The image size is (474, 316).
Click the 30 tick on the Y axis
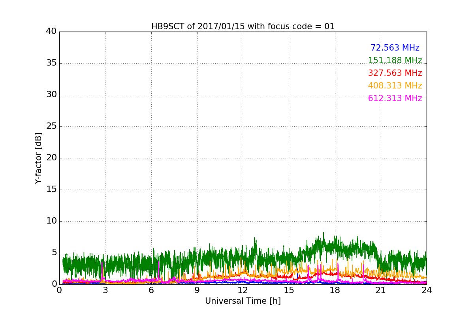click(51, 94)
